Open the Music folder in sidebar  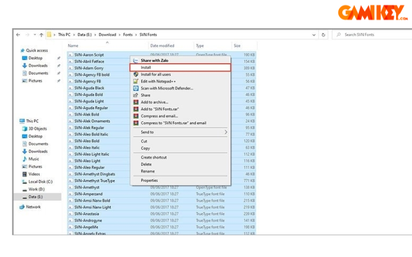(x=33, y=159)
